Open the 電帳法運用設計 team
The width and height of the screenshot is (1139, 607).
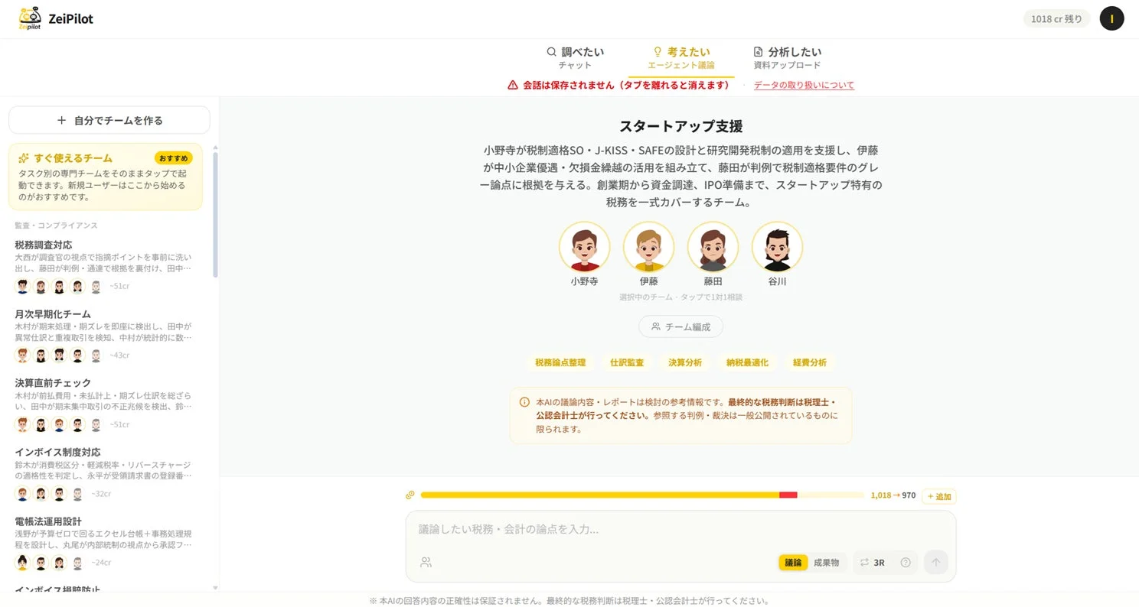105,545
